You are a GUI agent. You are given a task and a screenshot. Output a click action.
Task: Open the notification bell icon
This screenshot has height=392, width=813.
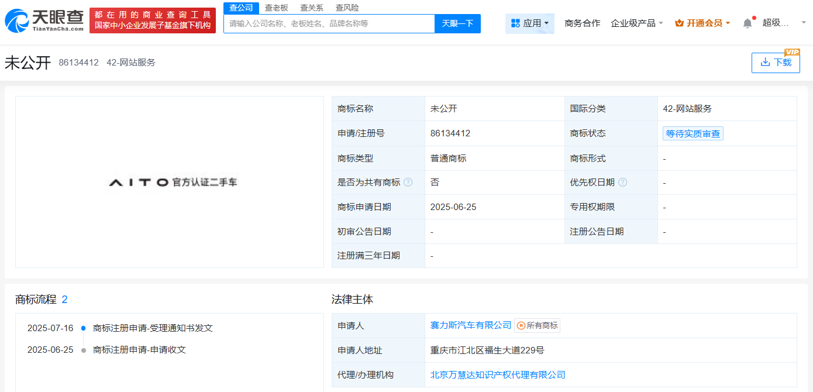(747, 23)
